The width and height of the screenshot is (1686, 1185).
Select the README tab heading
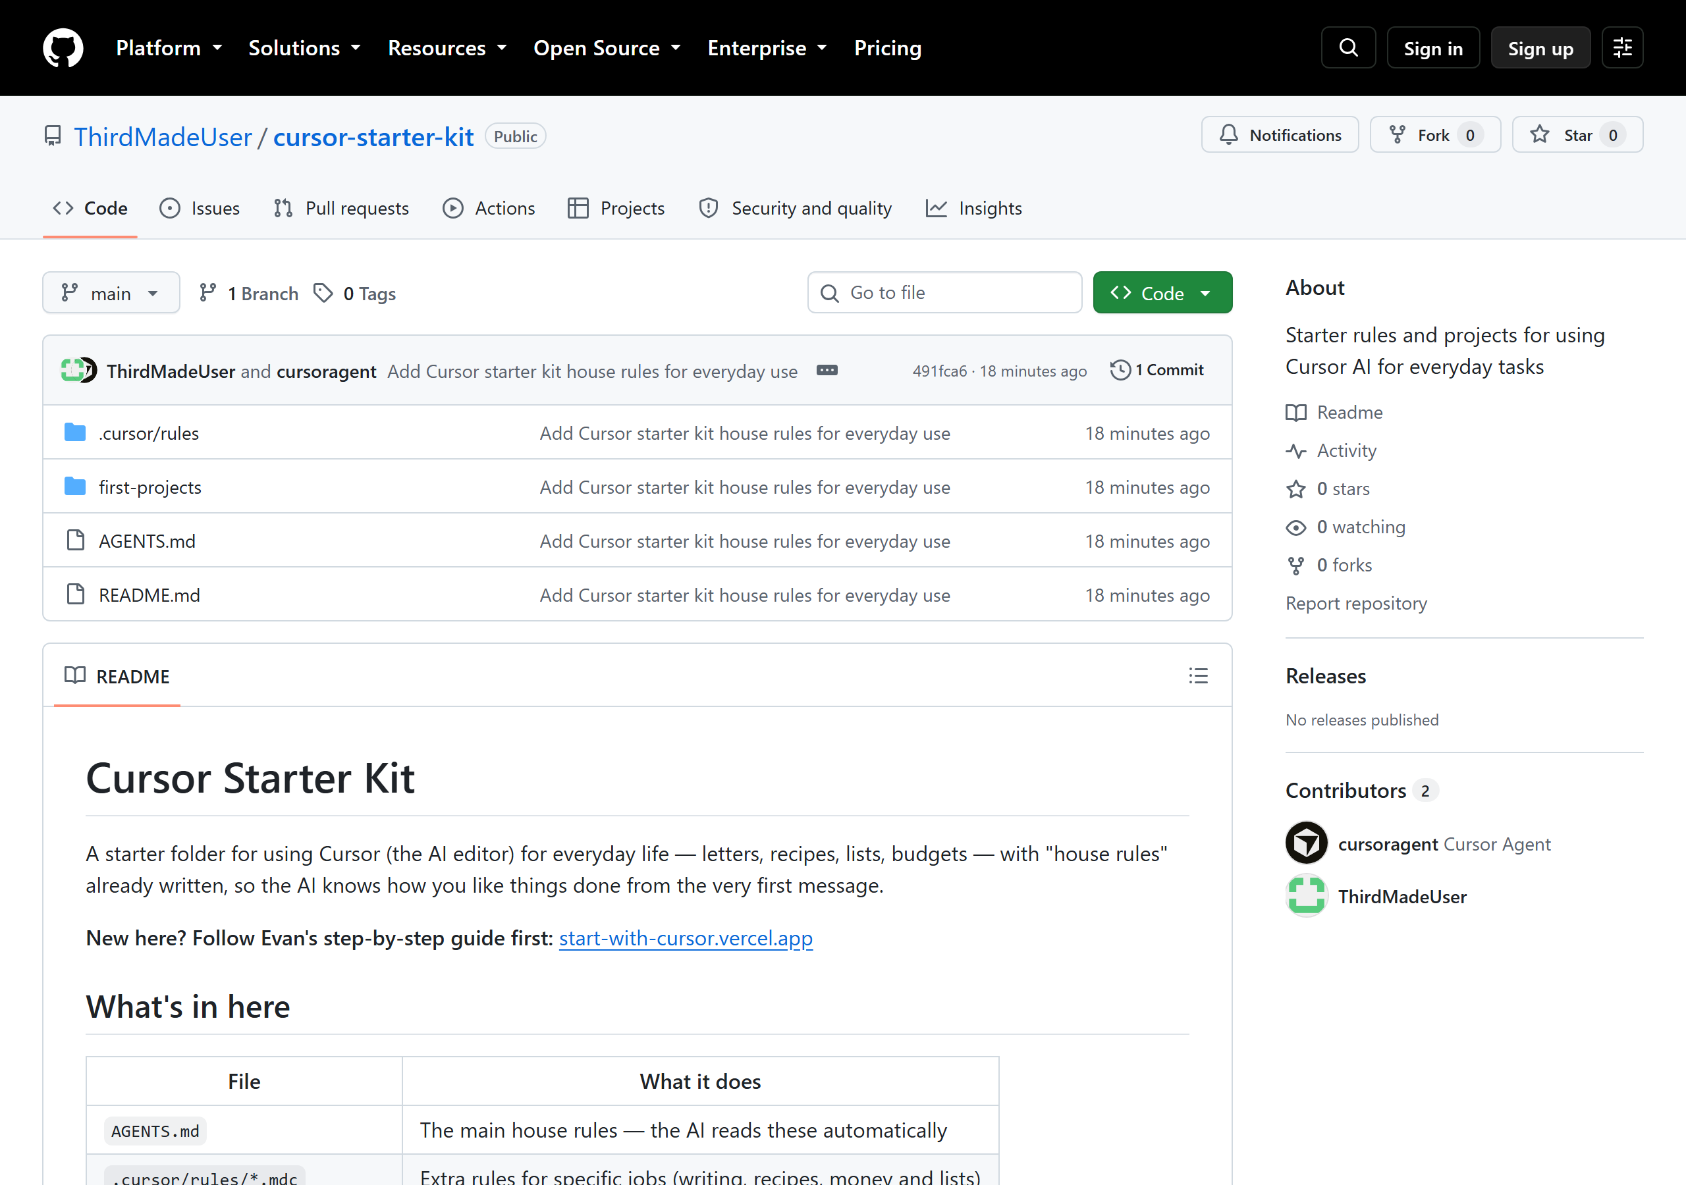117,676
